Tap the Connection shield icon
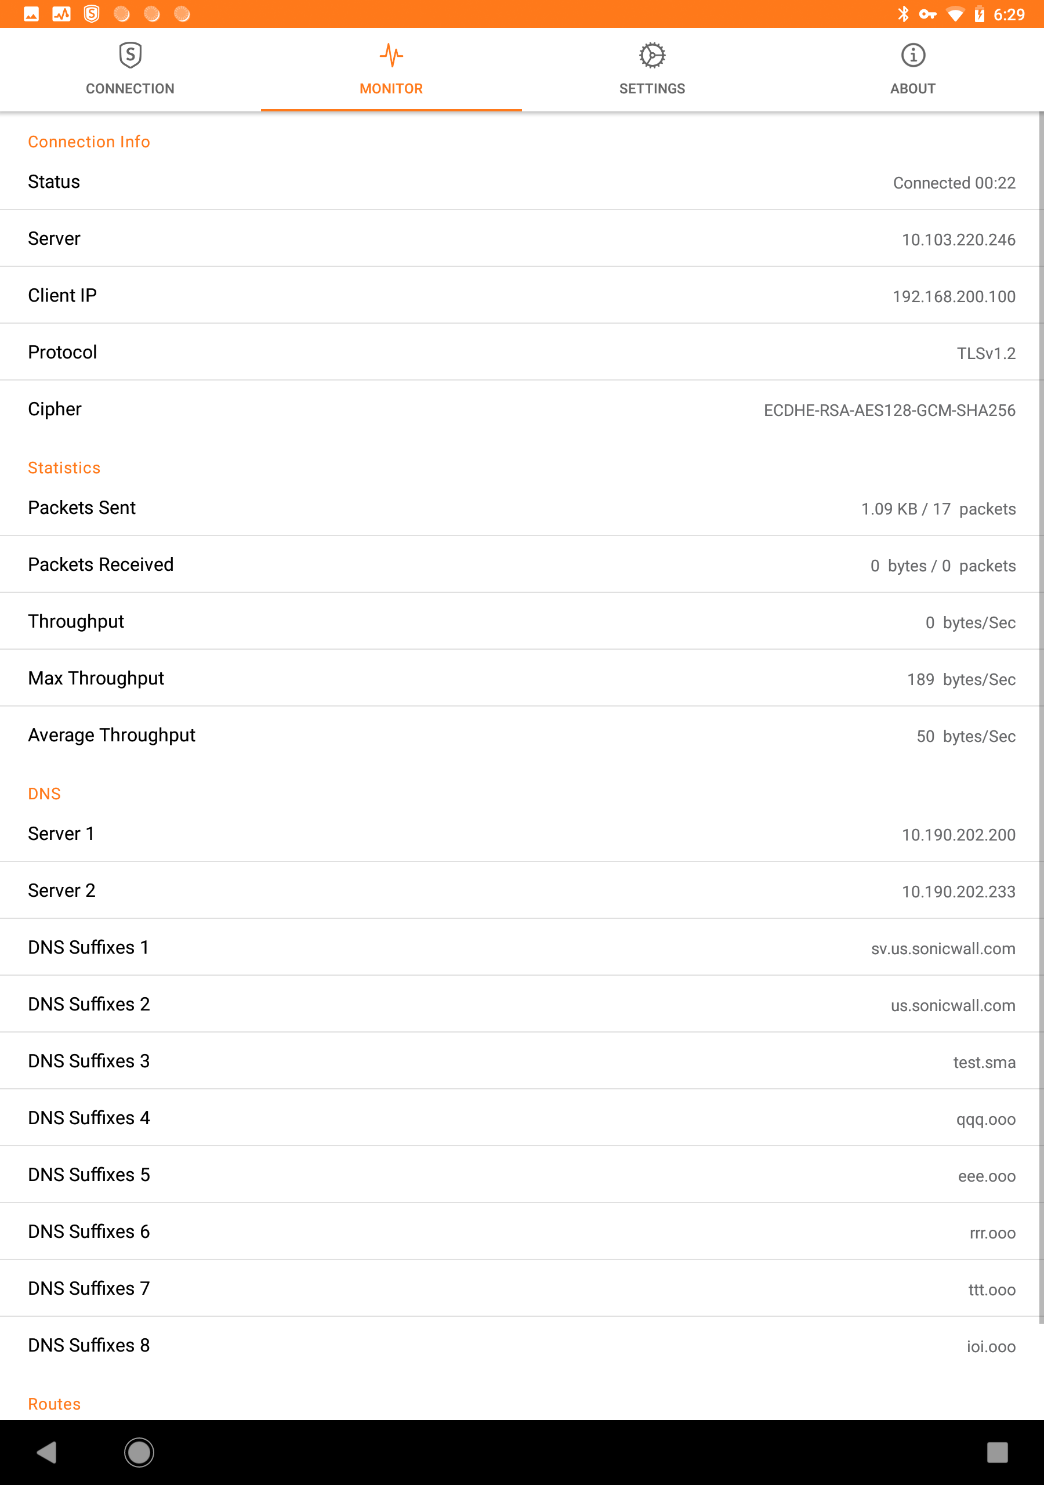Viewport: 1044px width, 1485px height. (x=130, y=55)
